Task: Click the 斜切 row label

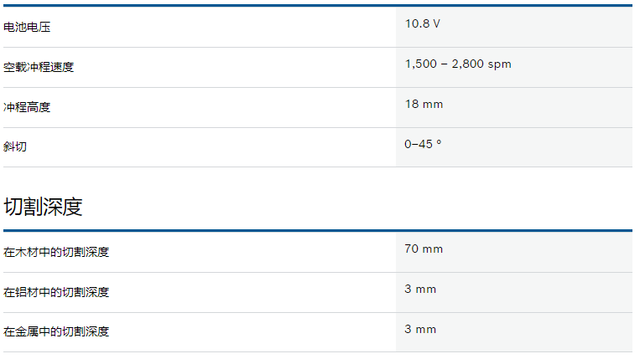Action: click(15, 146)
